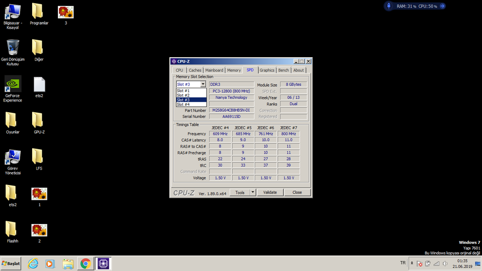Image resolution: width=482 pixels, height=271 pixels.
Task: Select the image file named 1
Action: coord(39,196)
